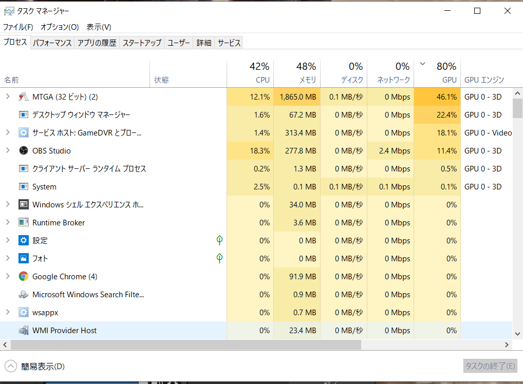Click the horizontal scrollbar thumb
The width and height of the screenshot is (523, 384).
(186, 344)
